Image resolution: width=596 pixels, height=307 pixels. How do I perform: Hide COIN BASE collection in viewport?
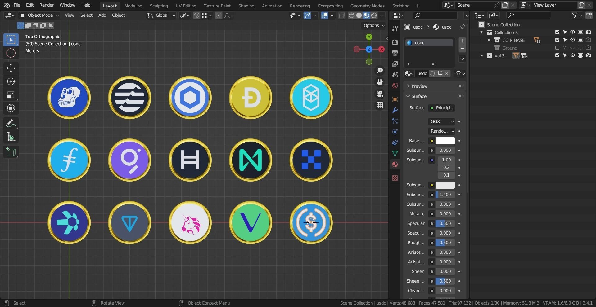[x=573, y=40]
